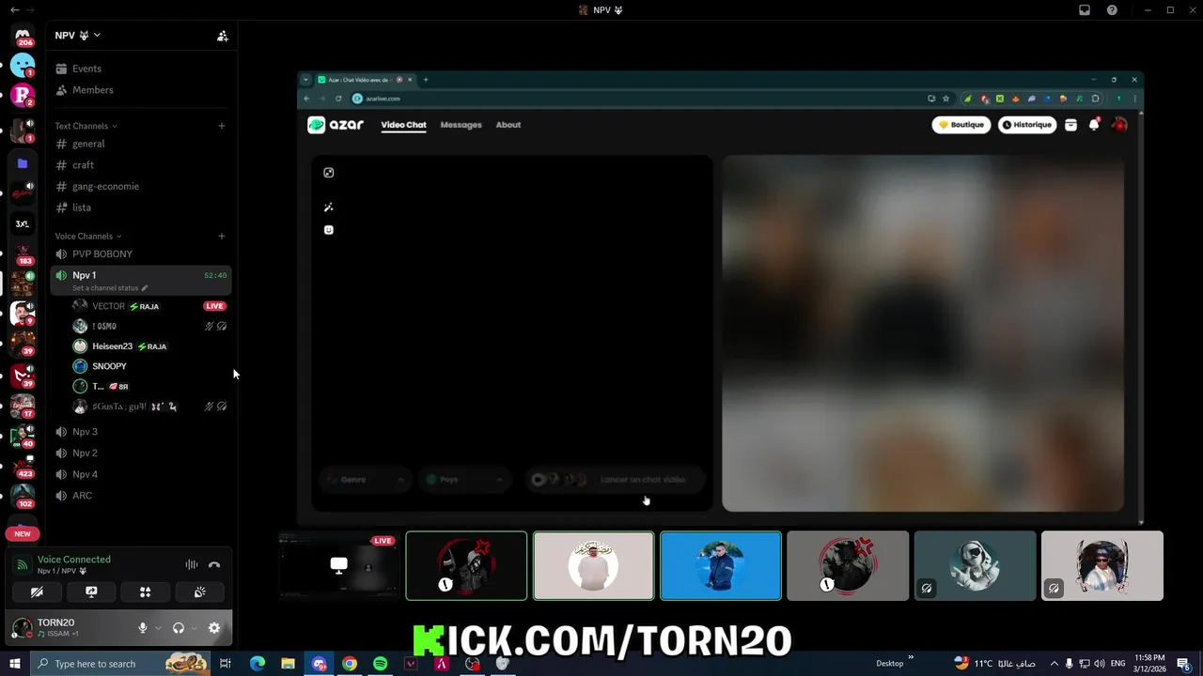The image size is (1203, 676).
Task: Click the dice icon in video panel
Action: pos(329,173)
